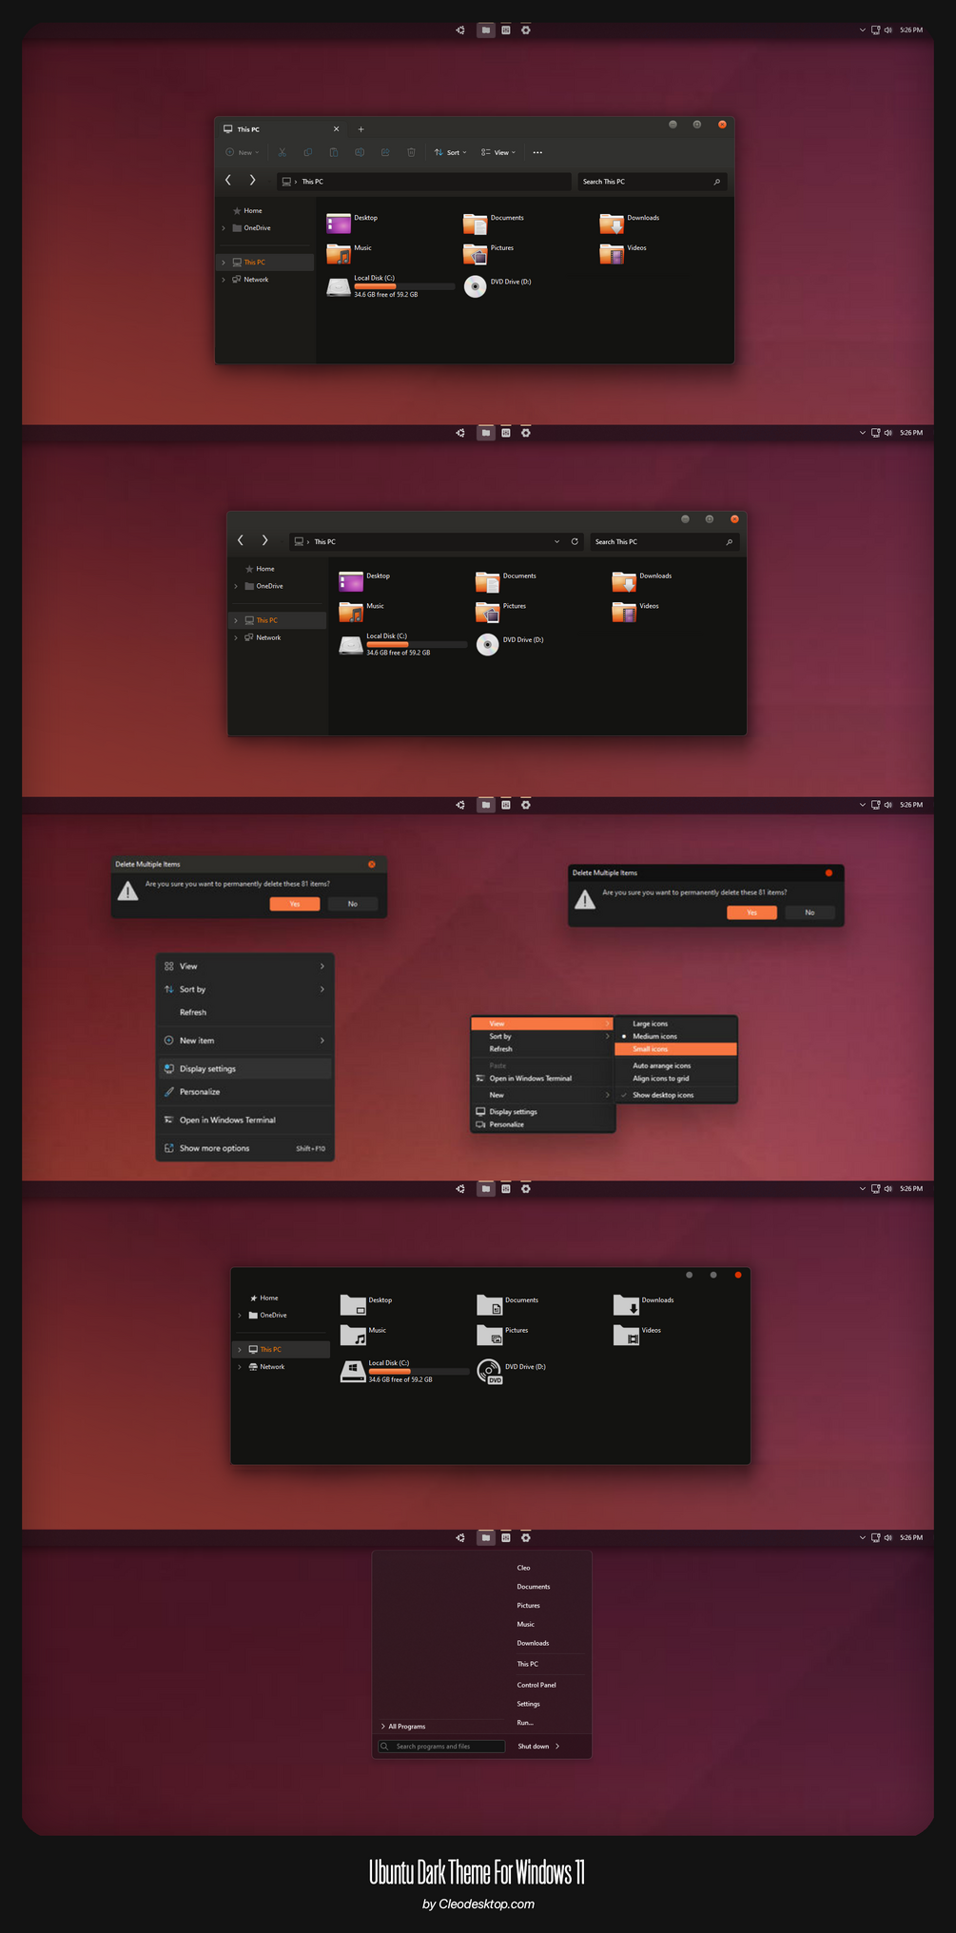The height and width of the screenshot is (1933, 956).
Task: Expand New item submenu arrow
Action: [322, 1041]
